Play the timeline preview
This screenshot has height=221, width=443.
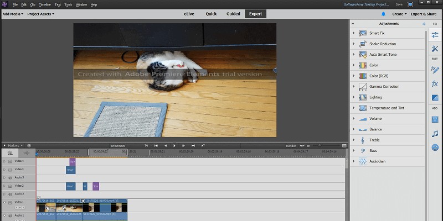(174, 146)
